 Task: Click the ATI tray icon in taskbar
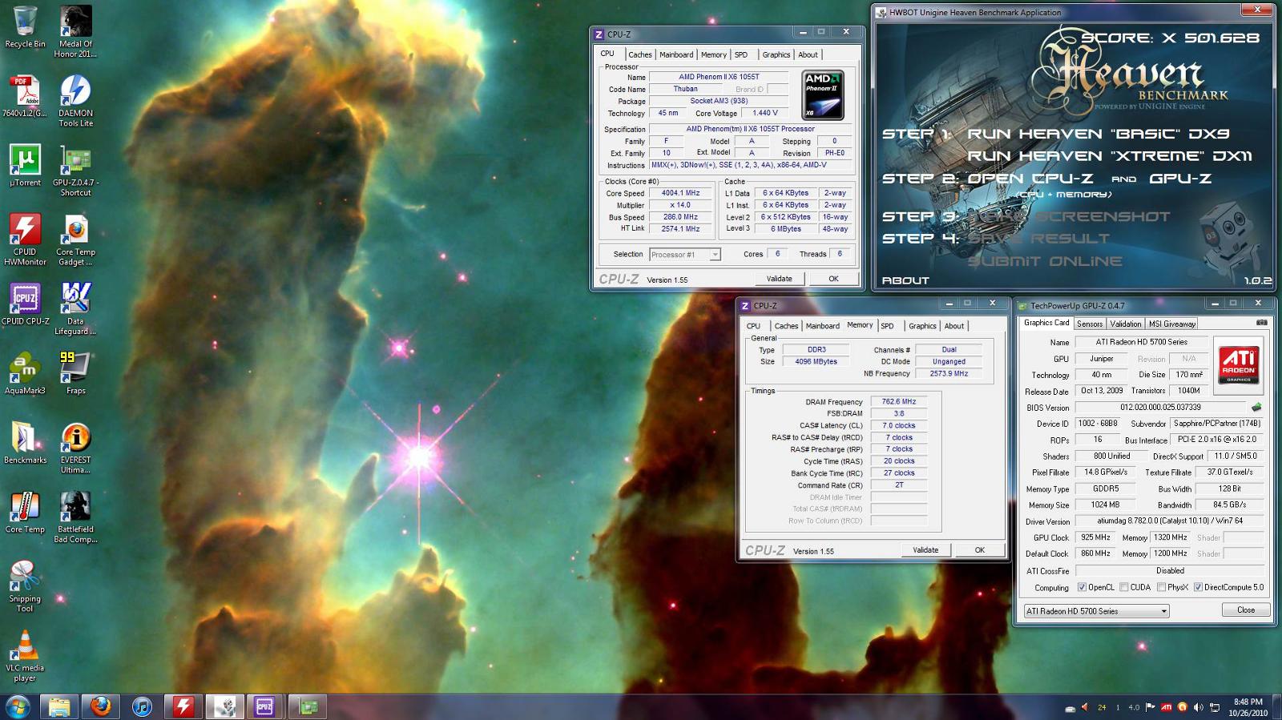pyautogui.click(x=1167, y=707)
